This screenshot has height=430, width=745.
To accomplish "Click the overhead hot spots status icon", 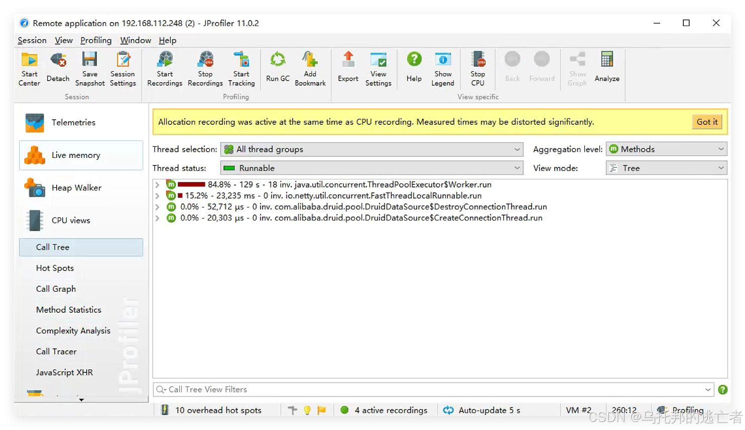I will (x=165, y=410).
